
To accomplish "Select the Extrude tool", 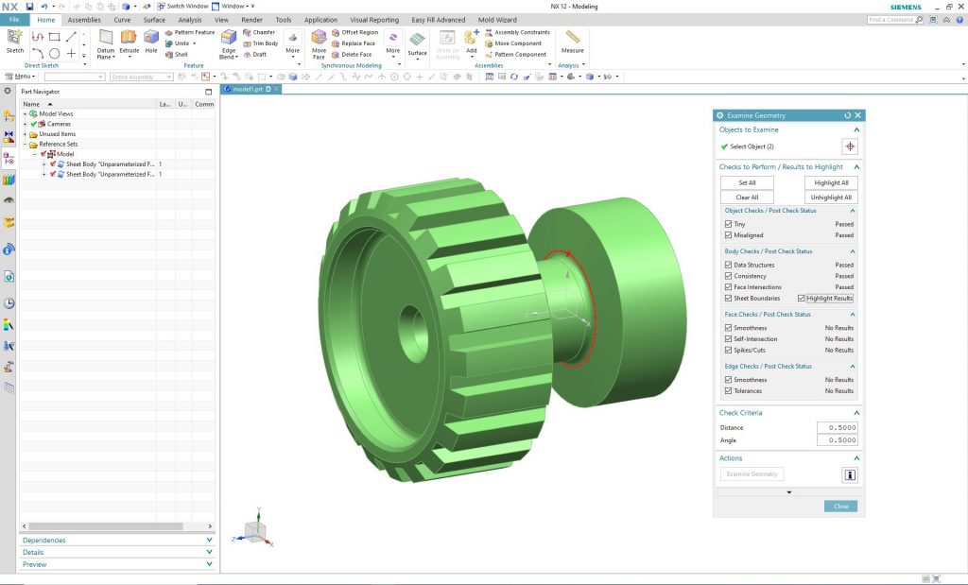I will tap(129, 38).
